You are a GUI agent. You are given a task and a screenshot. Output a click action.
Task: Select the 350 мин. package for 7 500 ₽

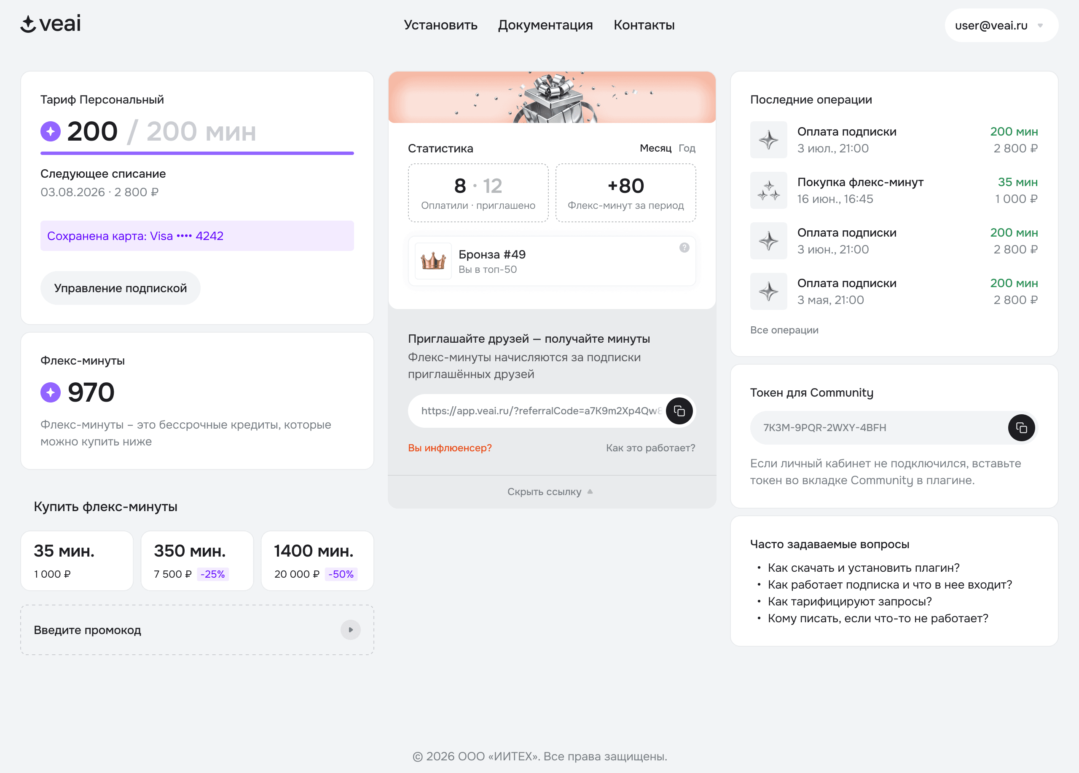tap(197, 561)
